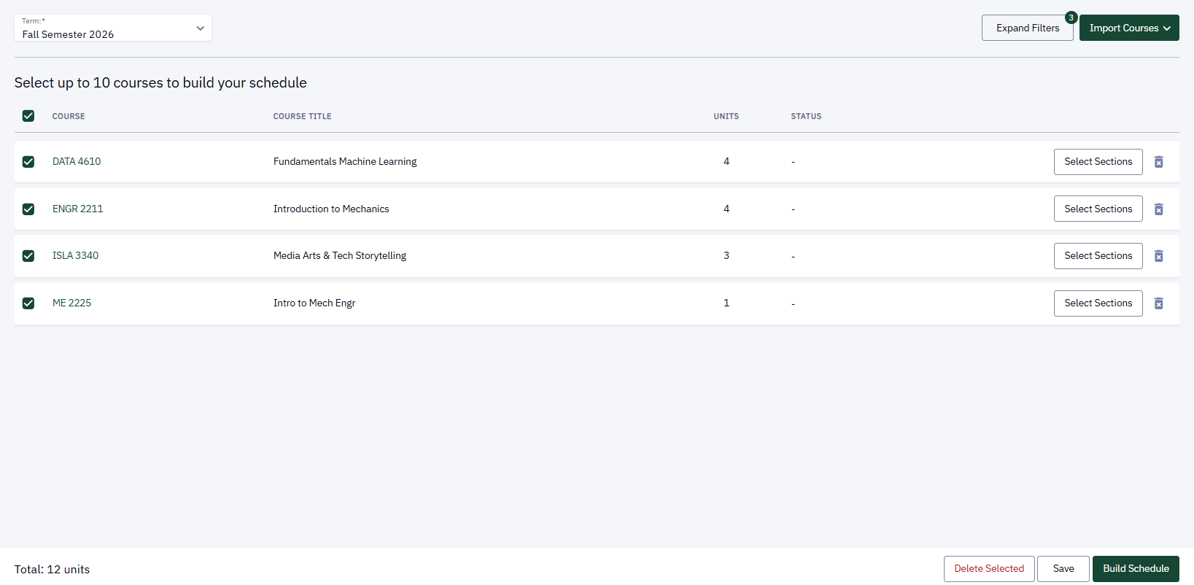
Task: Click the filter count badge showing 3
Action: [1071, 18]
